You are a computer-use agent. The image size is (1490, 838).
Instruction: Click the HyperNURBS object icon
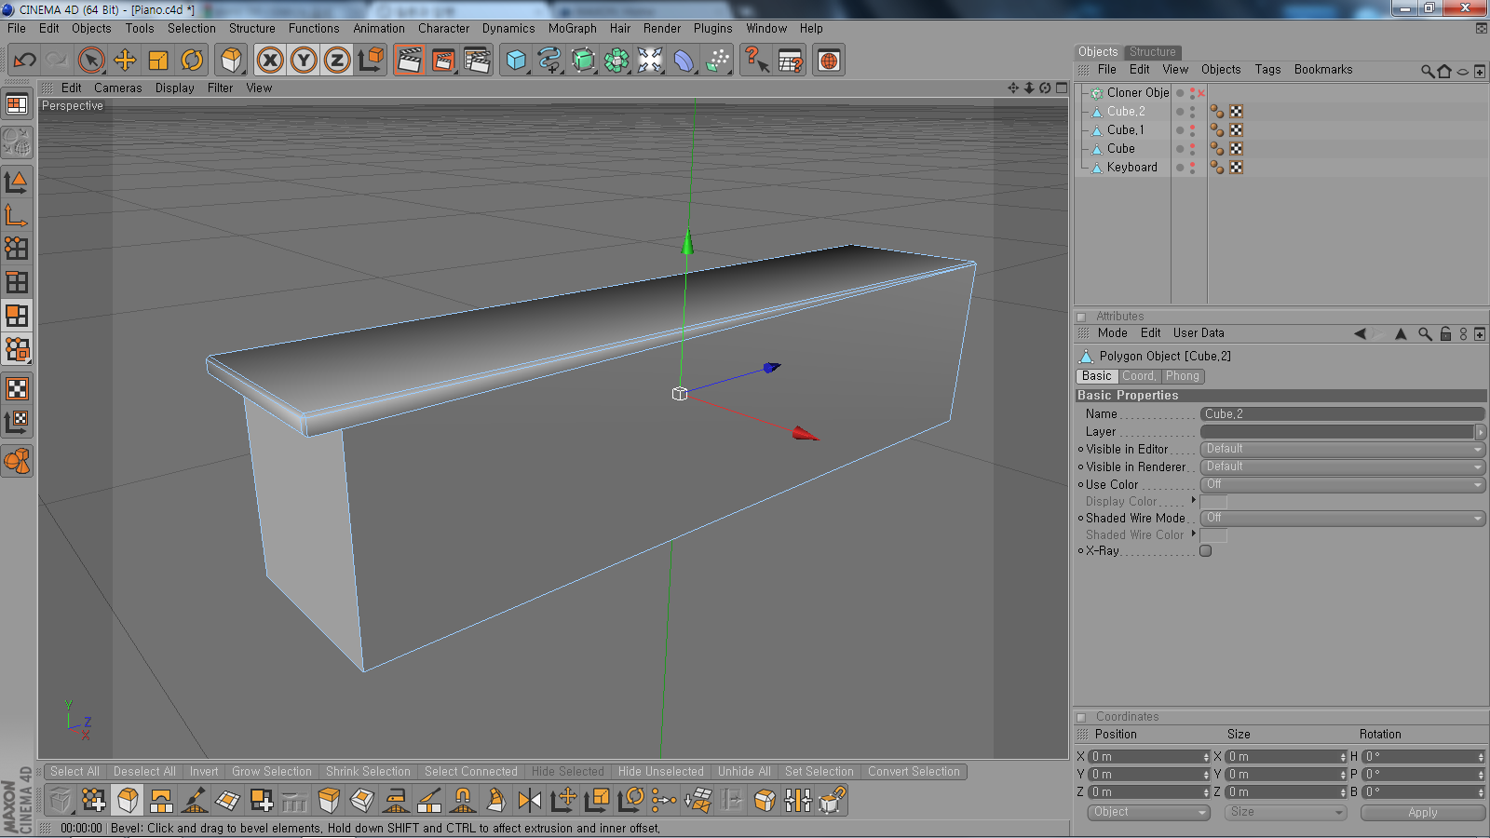(x=583, y=61)
